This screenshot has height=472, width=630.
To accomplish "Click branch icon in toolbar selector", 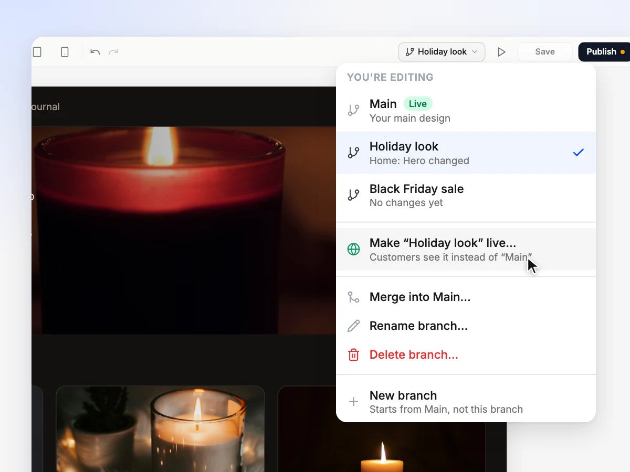I will coord(409,52).
